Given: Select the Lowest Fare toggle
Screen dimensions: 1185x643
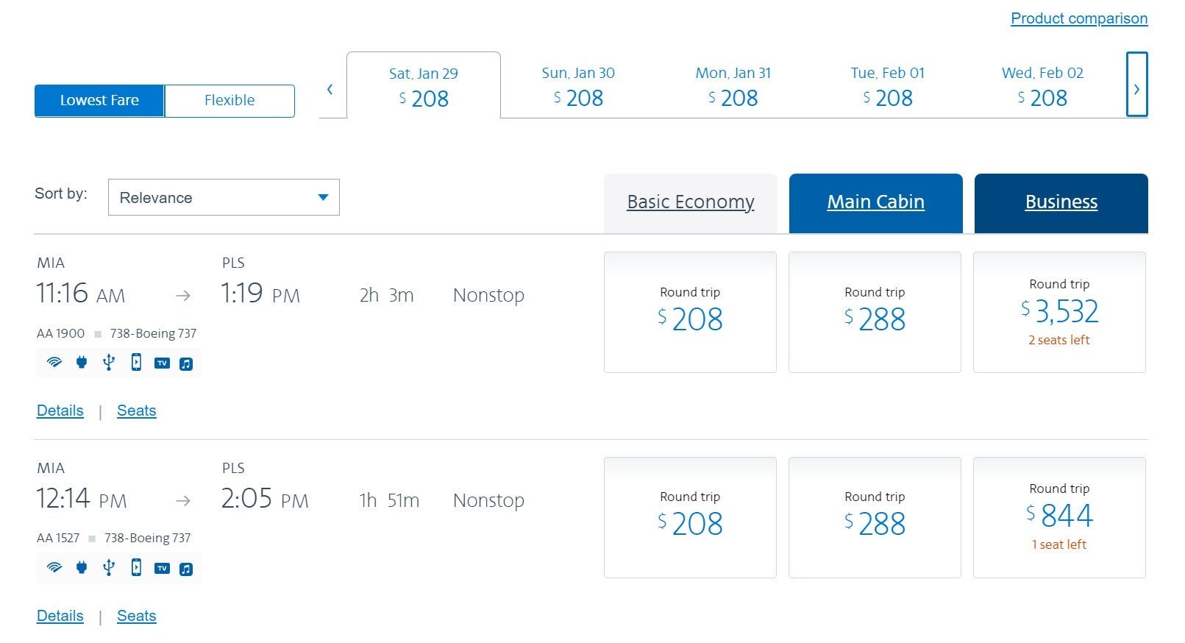Looking at the screenshot, I should point(99,101).
